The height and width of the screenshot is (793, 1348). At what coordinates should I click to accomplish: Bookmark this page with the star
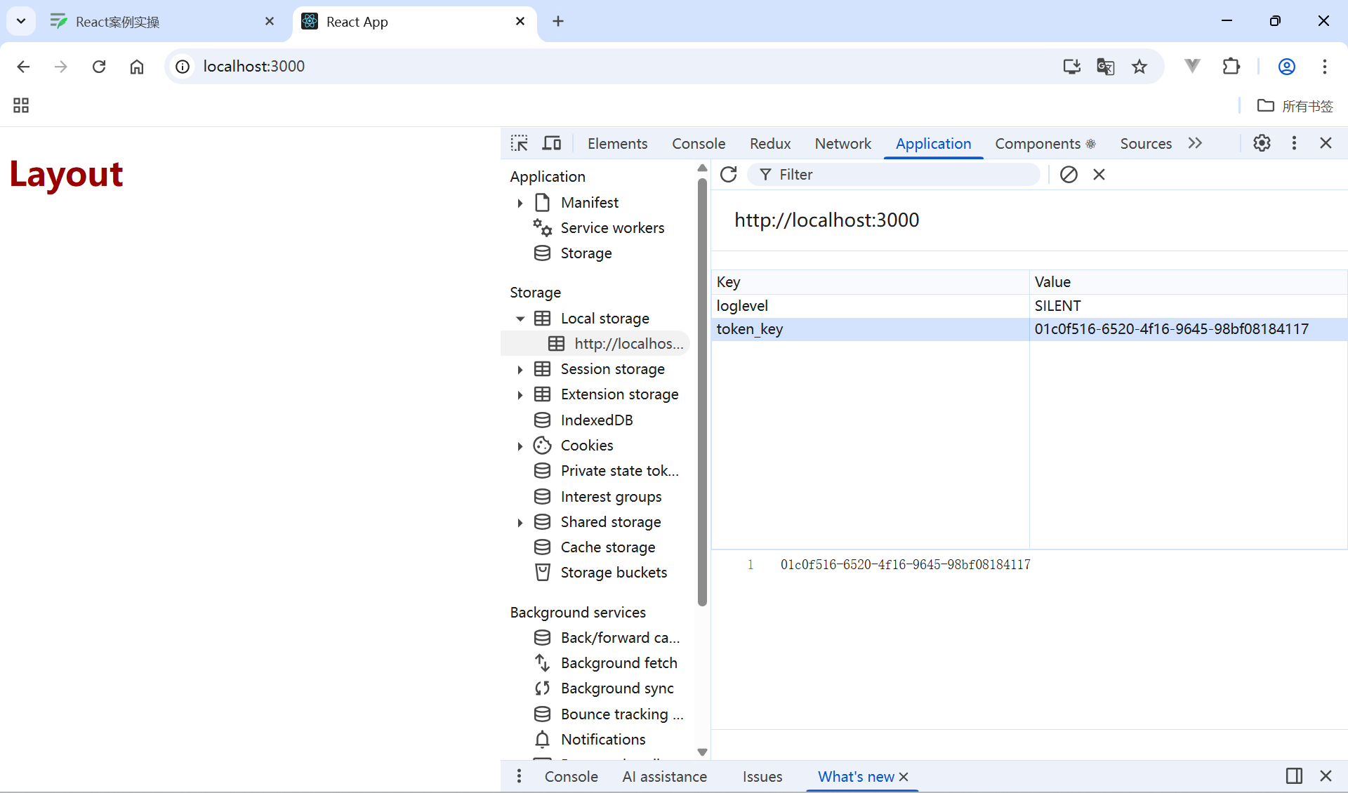point(1139,67)
